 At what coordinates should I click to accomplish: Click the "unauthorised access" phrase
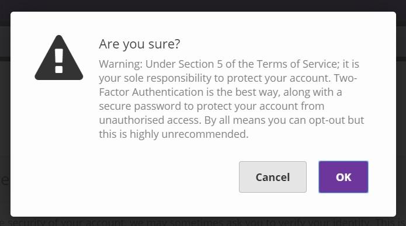pyautogui.click(x=150, y=120)
